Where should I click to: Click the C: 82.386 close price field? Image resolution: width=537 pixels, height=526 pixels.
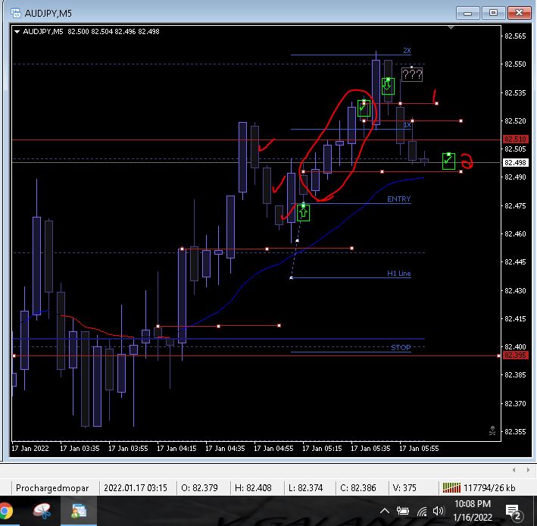click(x=358, y=488)
